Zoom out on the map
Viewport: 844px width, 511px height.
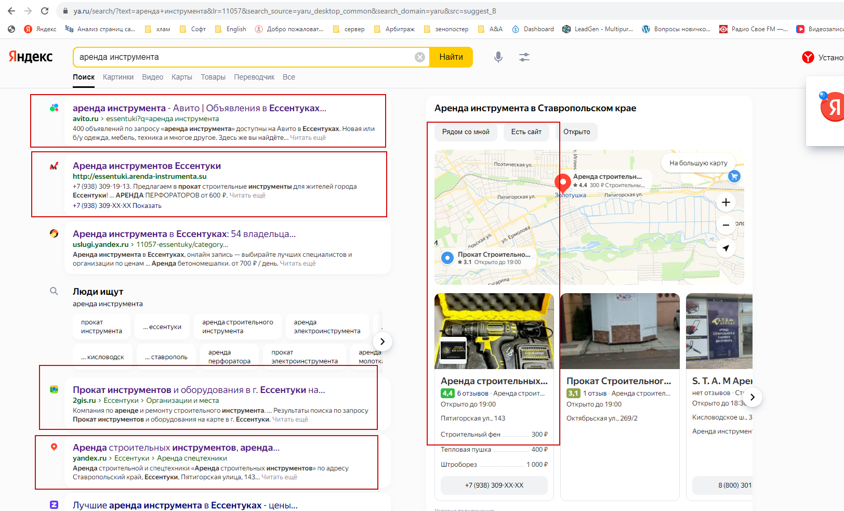726,225
